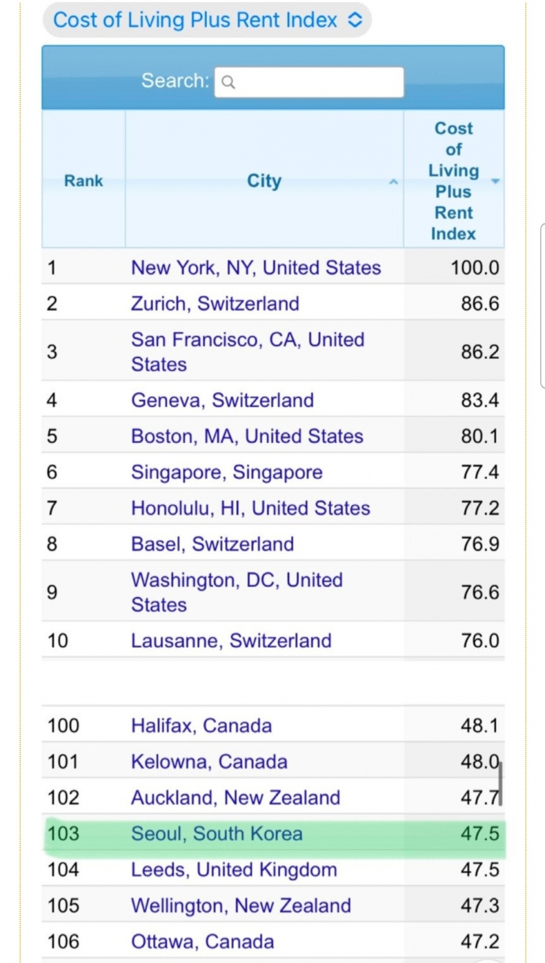Click the Cost of Living Plus Rent Index sort arrow
The width and height of the screenshot is (545, 963).
coord(495,181)
